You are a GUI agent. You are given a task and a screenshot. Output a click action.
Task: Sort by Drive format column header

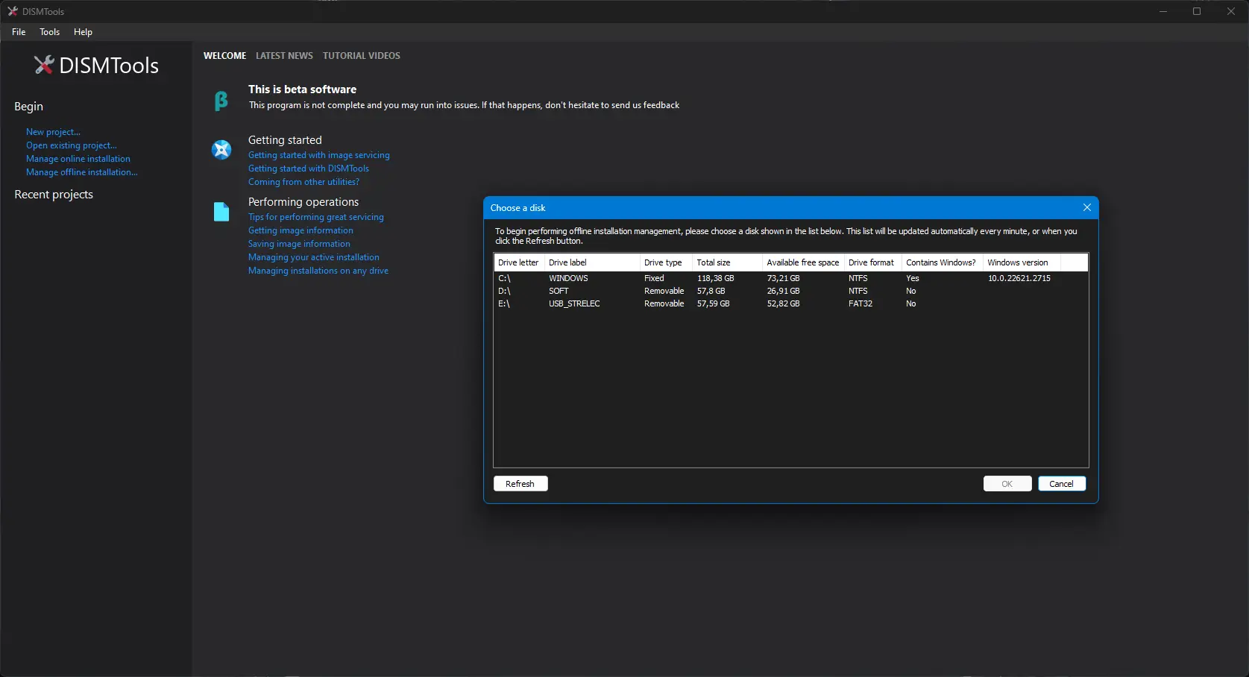pos(873,262)
